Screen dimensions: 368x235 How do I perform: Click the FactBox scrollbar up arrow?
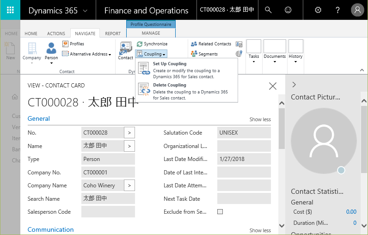click(x=364, y=101)
